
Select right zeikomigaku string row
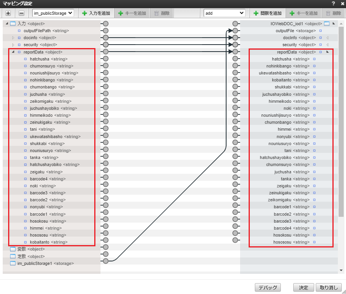pos(289,200)
